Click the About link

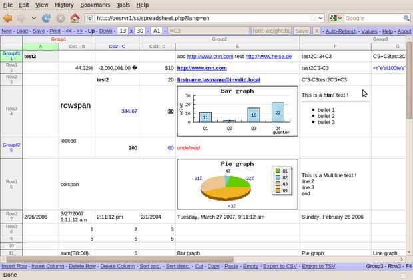tap(404, 31)
